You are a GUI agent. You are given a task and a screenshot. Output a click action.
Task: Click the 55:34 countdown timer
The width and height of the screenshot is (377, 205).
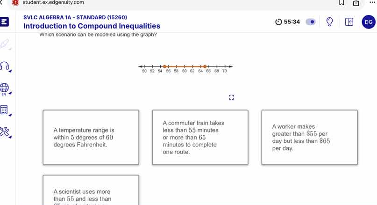[x=288, y=22]
